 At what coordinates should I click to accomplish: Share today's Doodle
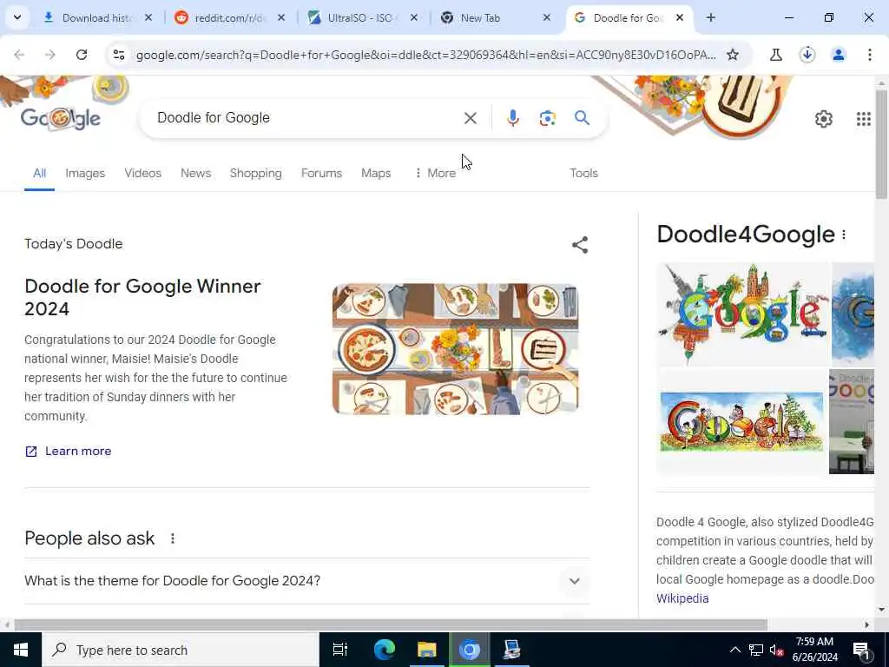[x=579, y=245]
